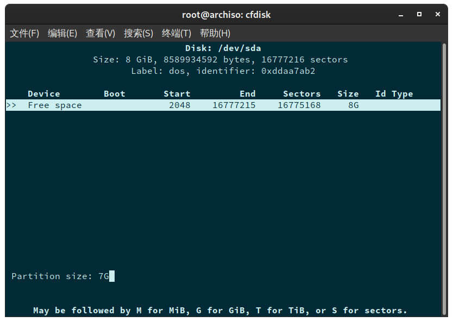The image size is (453, 322).
Task: Open the 查看(V) menu
Action: coord(100,33)
